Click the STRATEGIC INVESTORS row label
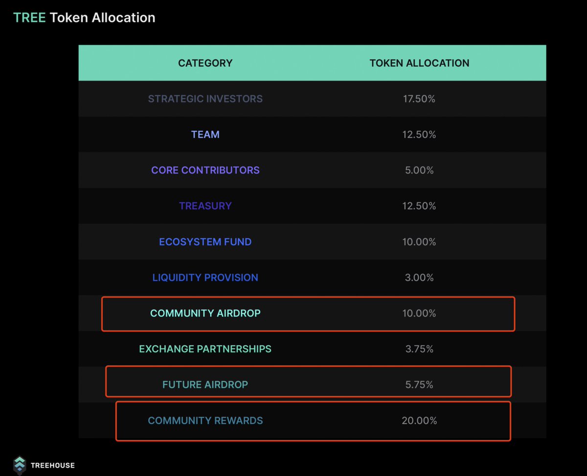Image resolution: width=587 pixels, height=476 pixels. 205,99
